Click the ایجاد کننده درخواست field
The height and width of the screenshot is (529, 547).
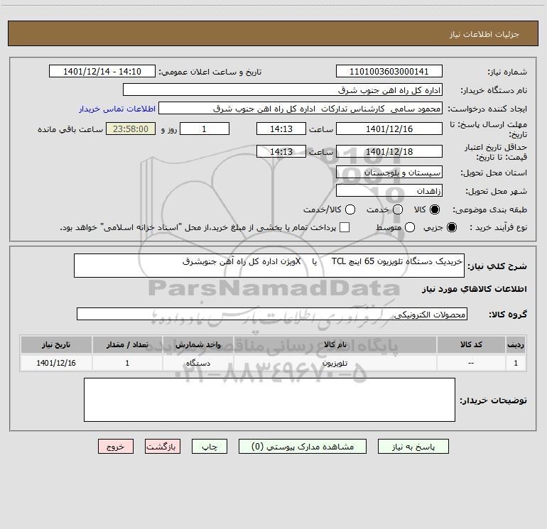coord(300,109)
